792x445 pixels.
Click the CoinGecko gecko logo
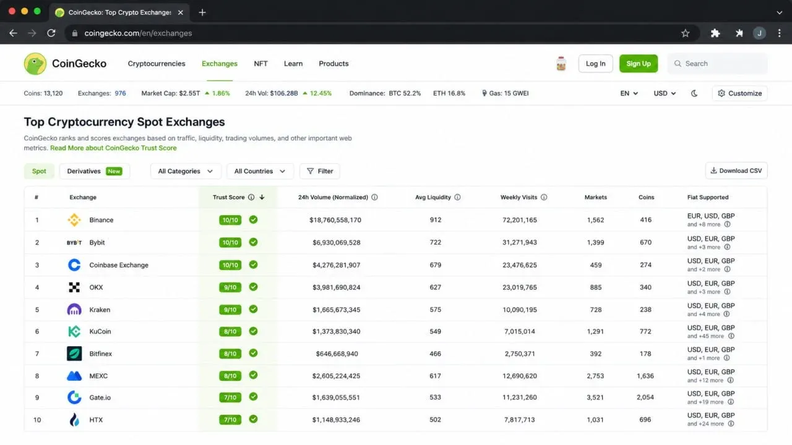tap(35, 64)
